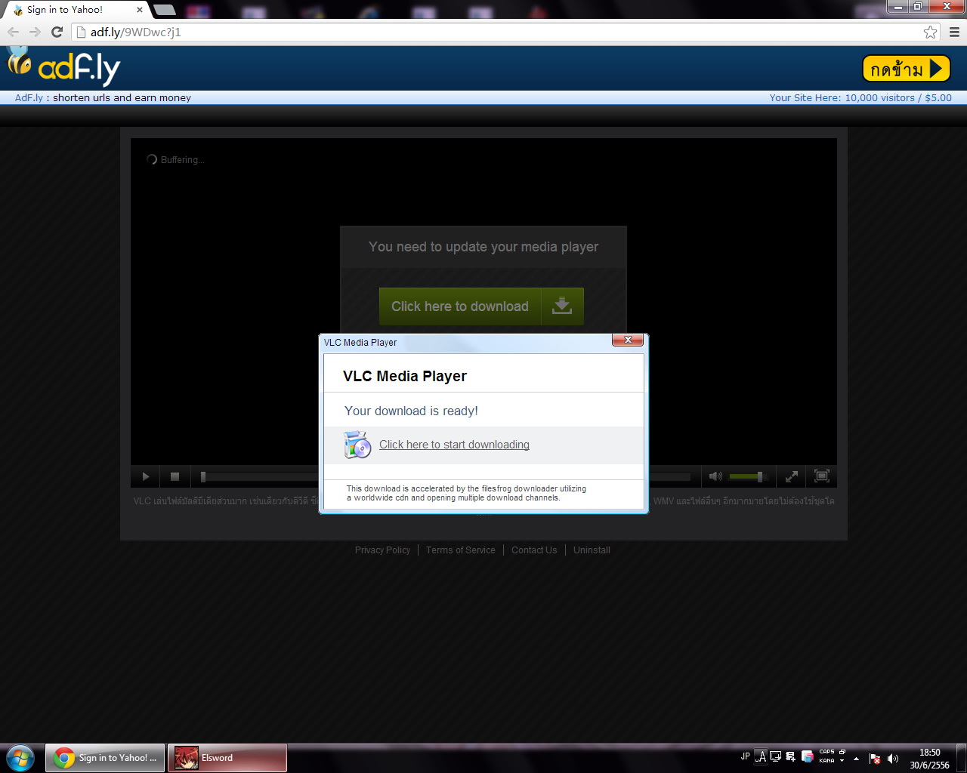Image resolution: width=967 pixels, height=773 pixels.
Task: Open language bar options dropdown arrow
Action: point(842,761)
